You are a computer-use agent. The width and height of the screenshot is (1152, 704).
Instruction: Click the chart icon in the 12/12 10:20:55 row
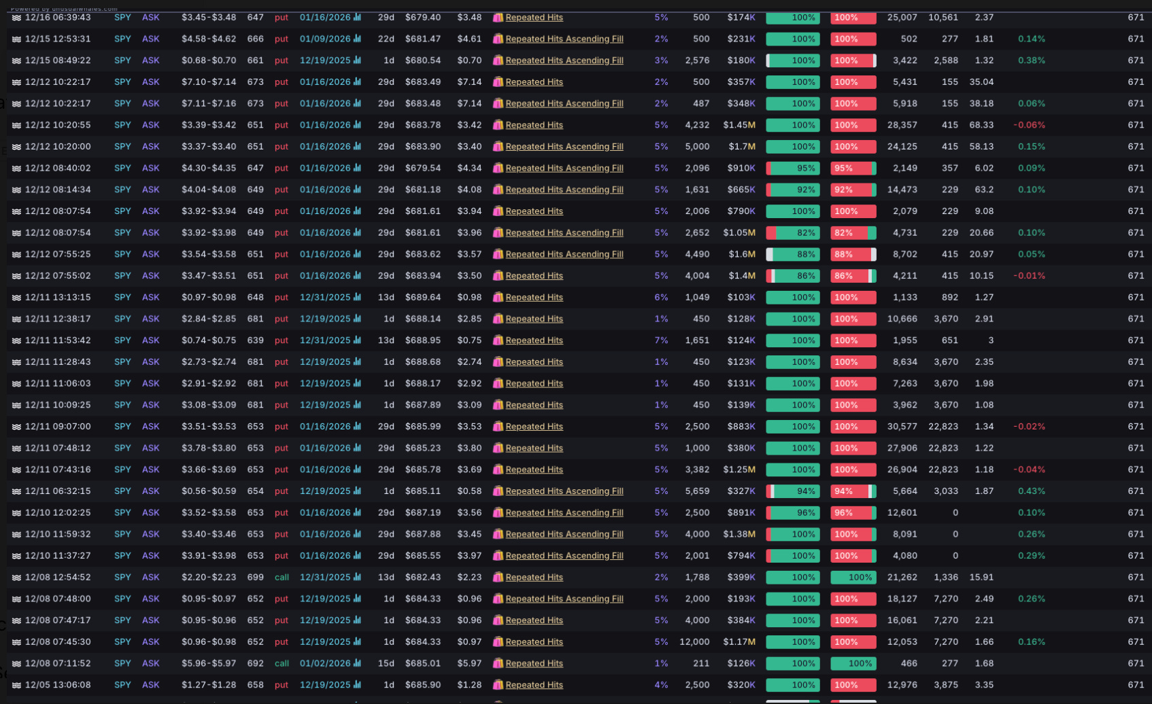[357, 125]
